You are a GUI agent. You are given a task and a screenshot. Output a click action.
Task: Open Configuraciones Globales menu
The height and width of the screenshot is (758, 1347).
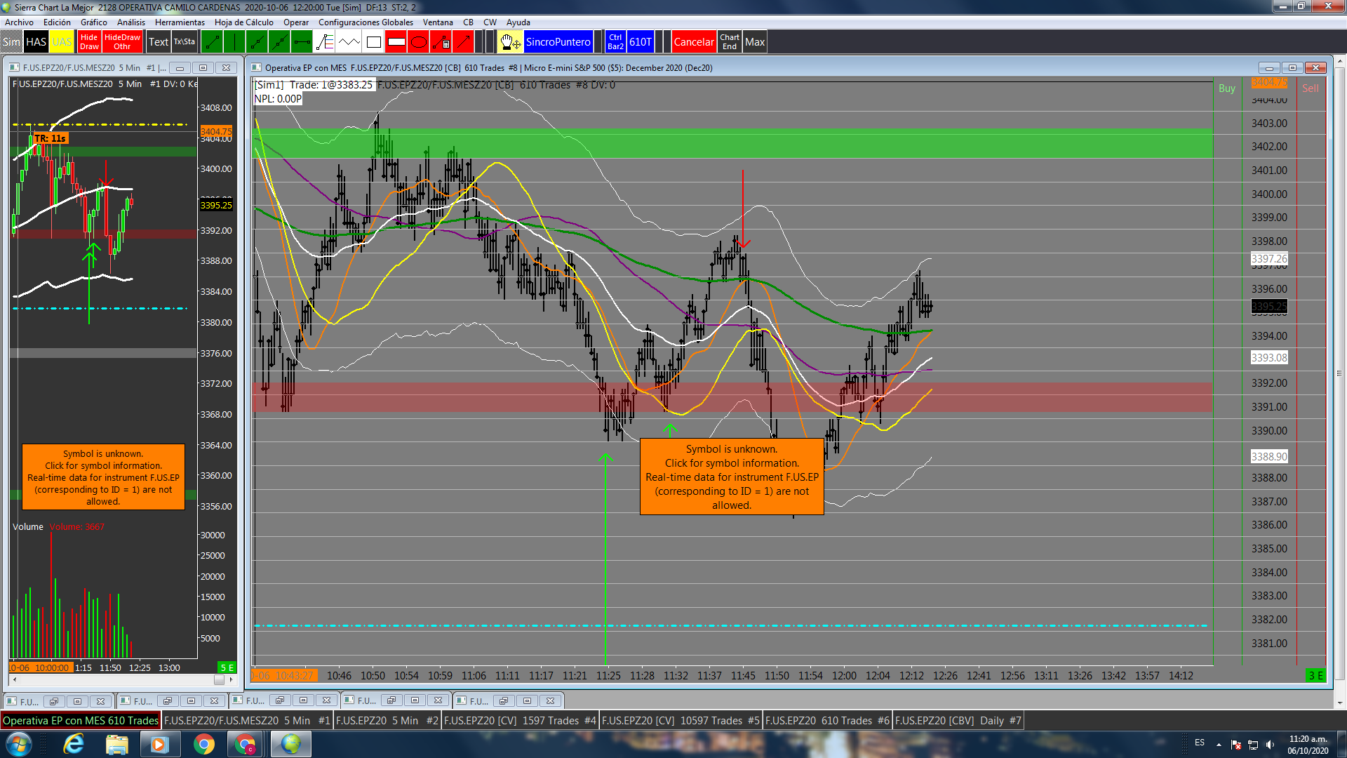(x=366, y=22)
